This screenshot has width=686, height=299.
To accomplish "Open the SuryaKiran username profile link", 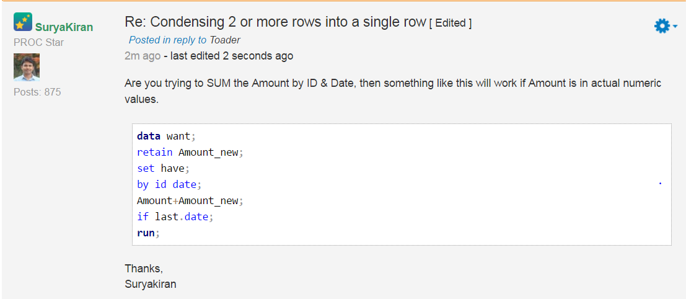I will coord(64,27).
